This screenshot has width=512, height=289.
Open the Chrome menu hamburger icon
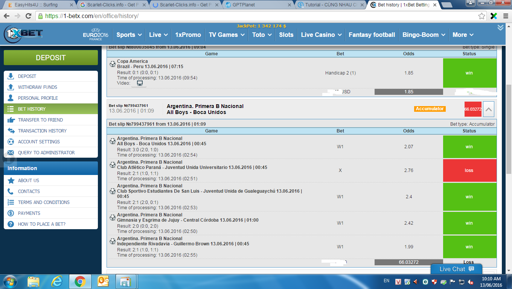tap(505, 16)
